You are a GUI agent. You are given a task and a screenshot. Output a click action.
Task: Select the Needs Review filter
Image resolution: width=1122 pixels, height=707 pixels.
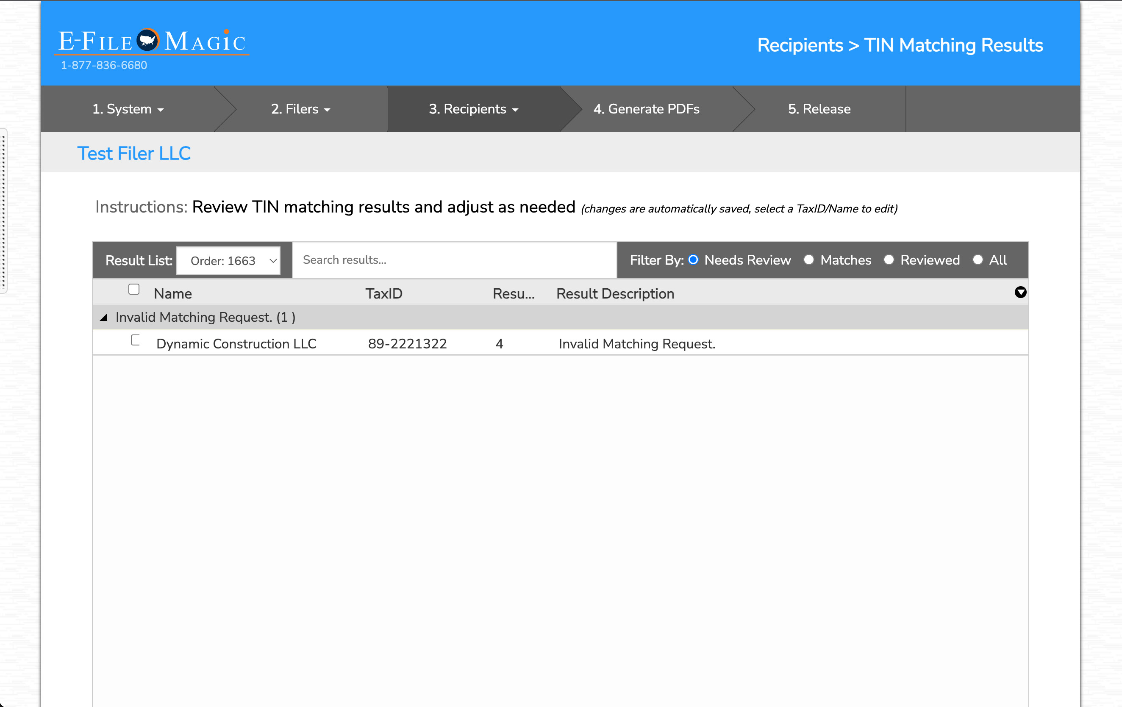tap(693, 260)
